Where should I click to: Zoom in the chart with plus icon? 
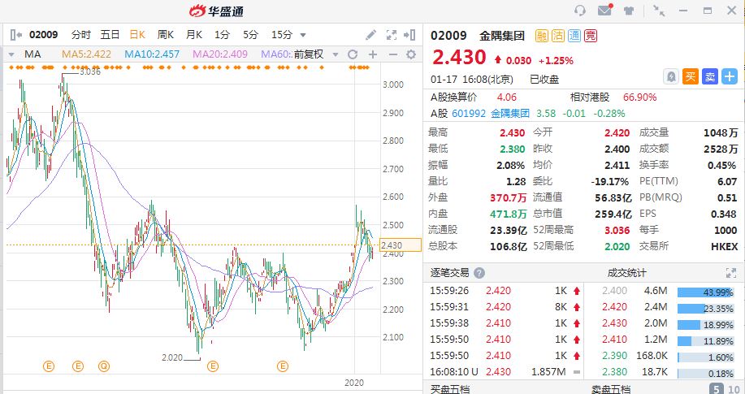coord(372,54)
